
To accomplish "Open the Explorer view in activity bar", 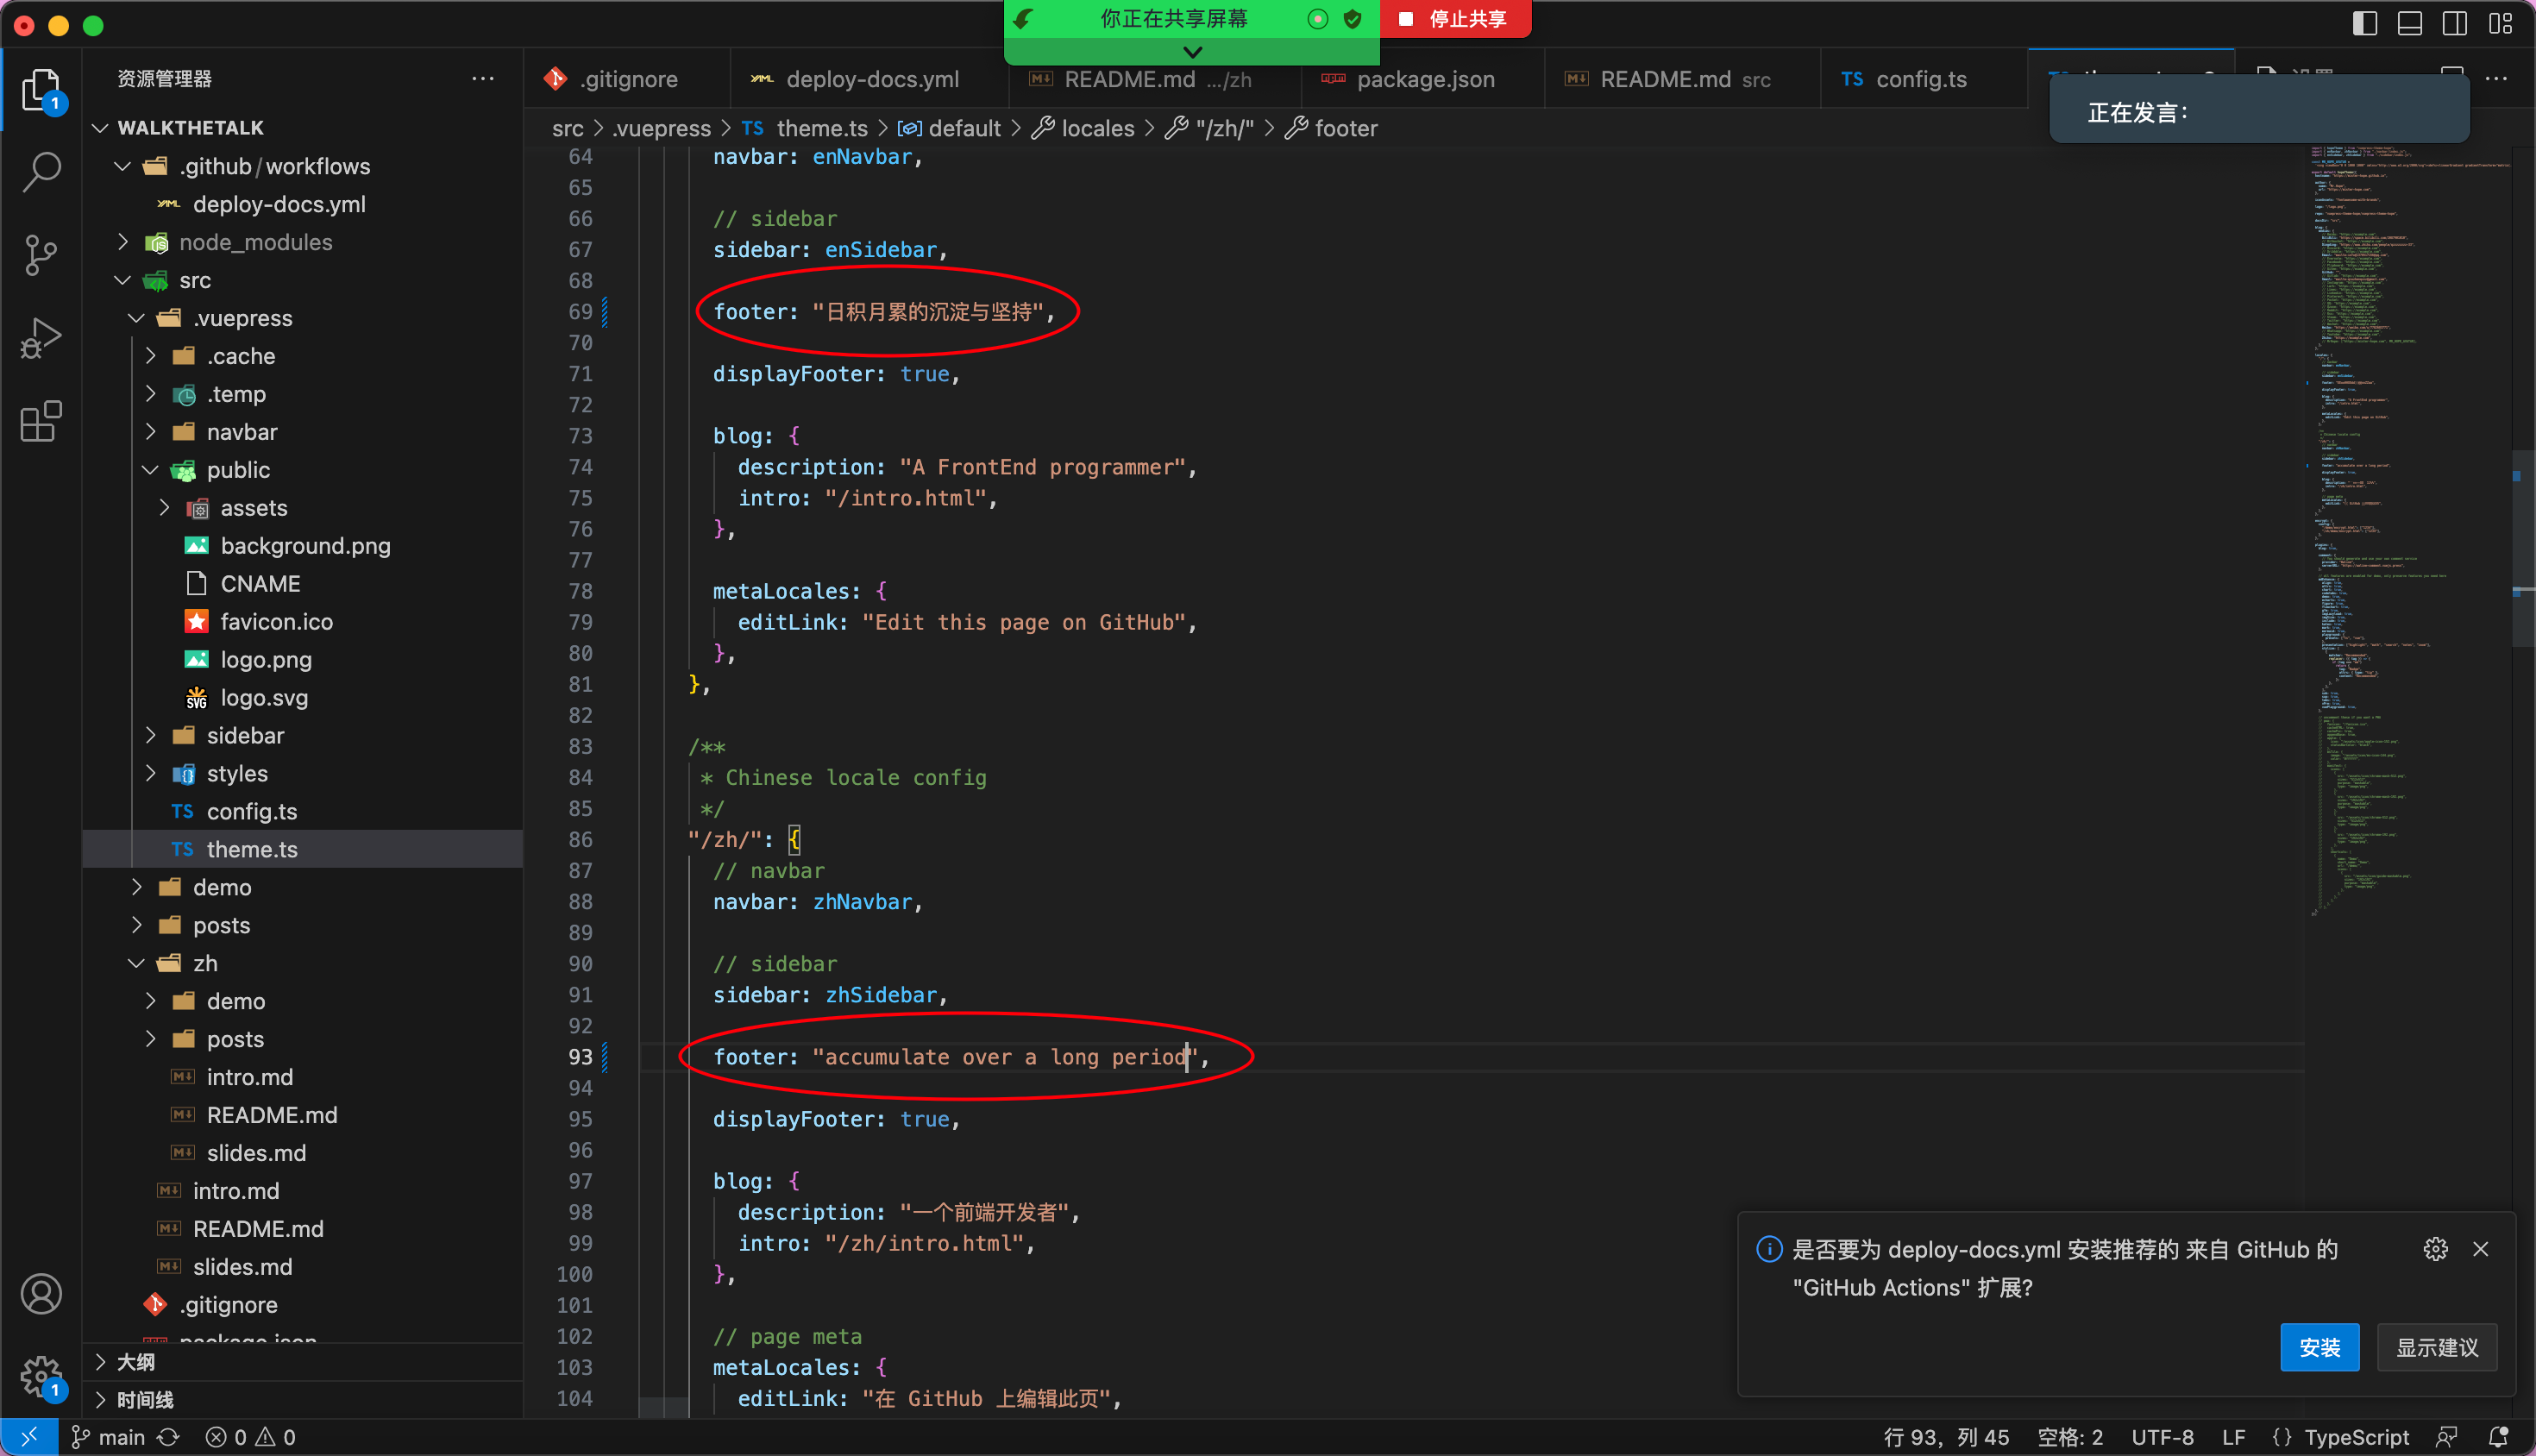I will tap(41, 91).
